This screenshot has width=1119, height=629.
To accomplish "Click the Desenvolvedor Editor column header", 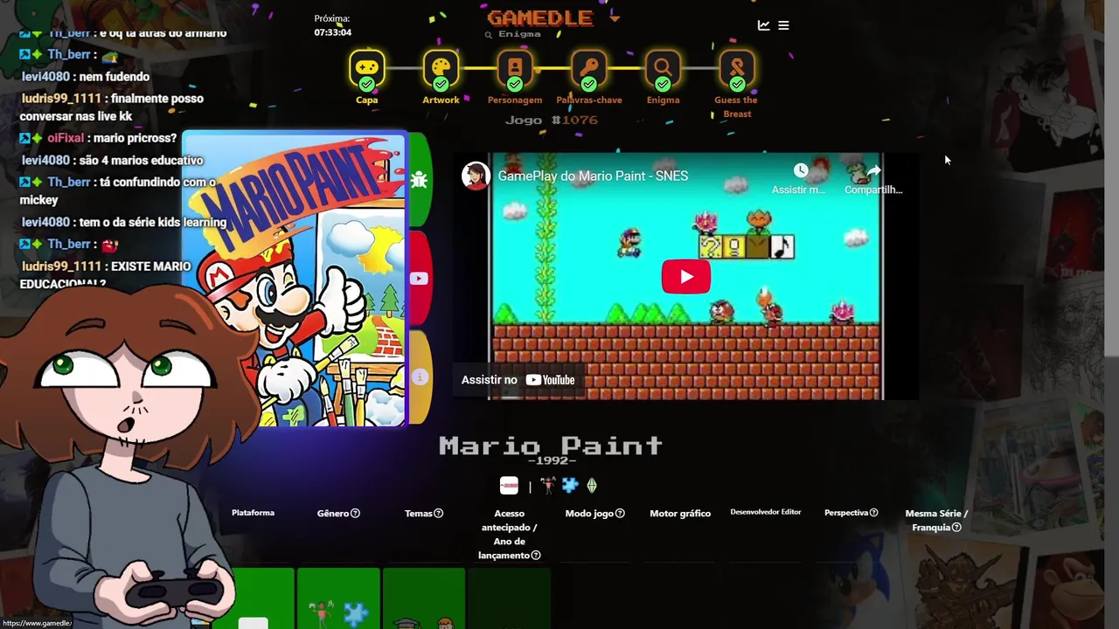I will click(766, 512).
